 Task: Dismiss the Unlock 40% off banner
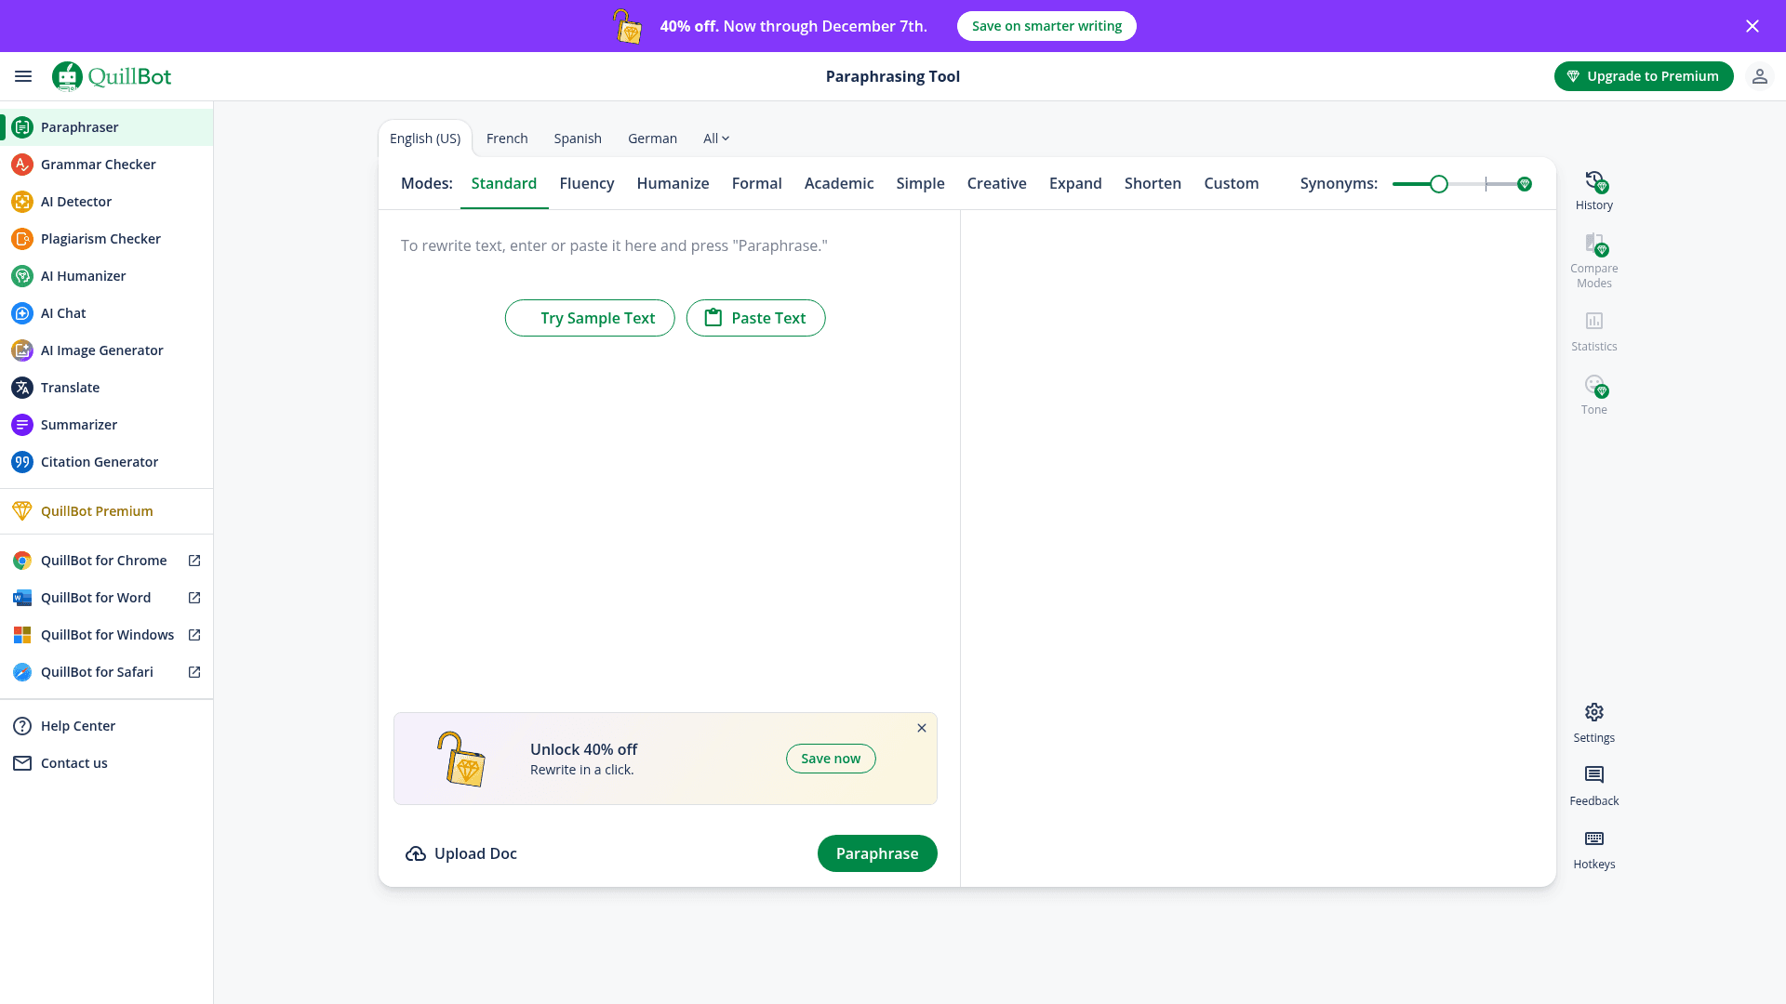921,728
